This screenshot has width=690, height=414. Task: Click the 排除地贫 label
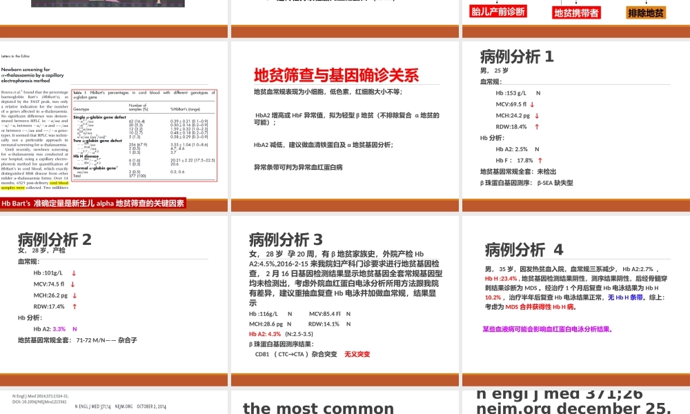645,12
